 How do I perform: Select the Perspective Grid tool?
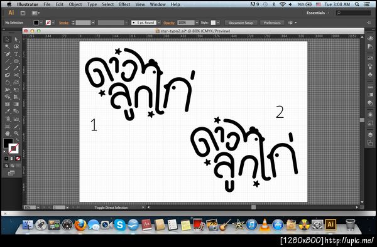16,97
